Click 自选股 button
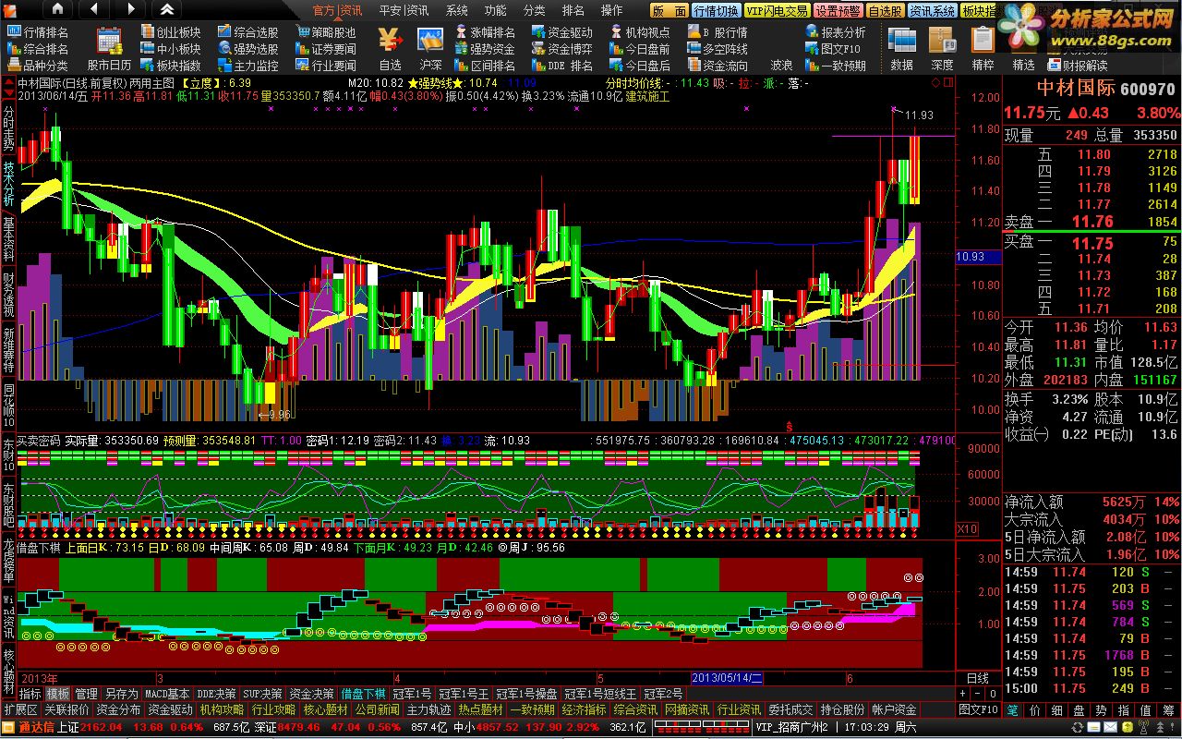The image size is (1182, 739). point(885,10)
